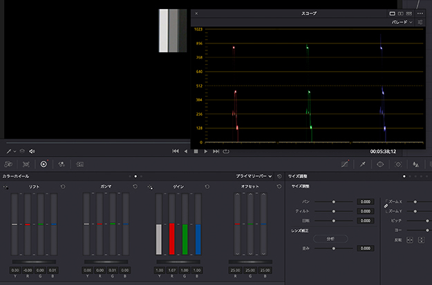Open the Primaries Bars (プライマリーバー) dropdown
432x285 pixels.
click(x=254, y=177)
